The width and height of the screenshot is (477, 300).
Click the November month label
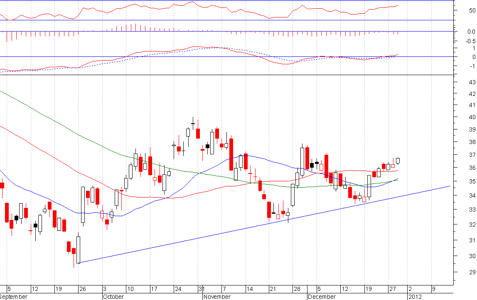[217, 297]
